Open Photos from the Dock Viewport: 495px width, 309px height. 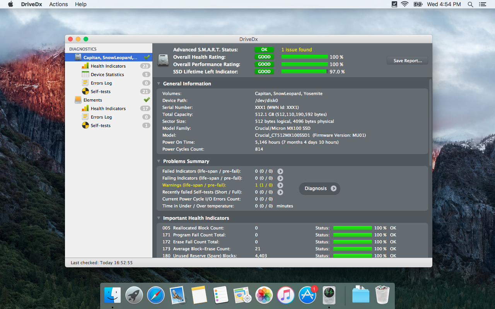[264, 295]
